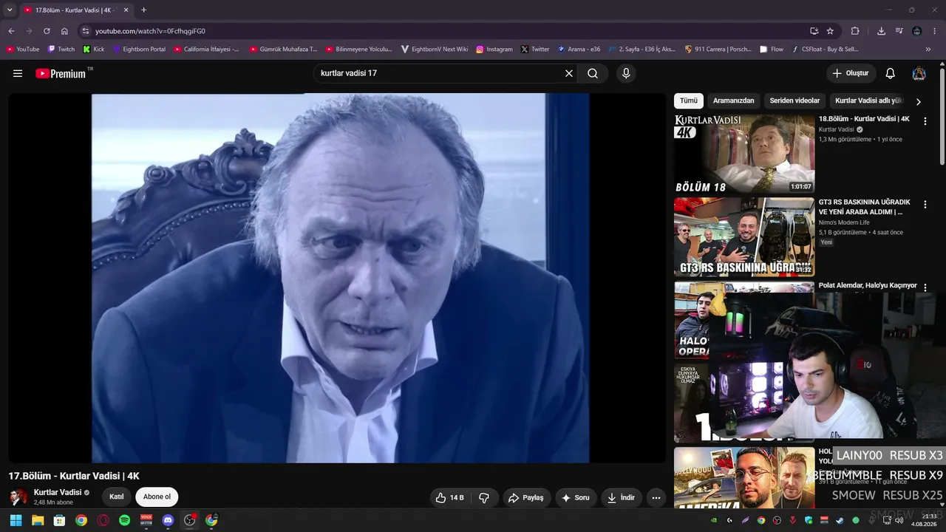Like the video showing 14 B likes

coord(449,498)
